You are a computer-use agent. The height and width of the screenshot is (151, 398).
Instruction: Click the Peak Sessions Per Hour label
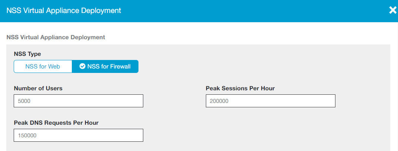[240, 88]
